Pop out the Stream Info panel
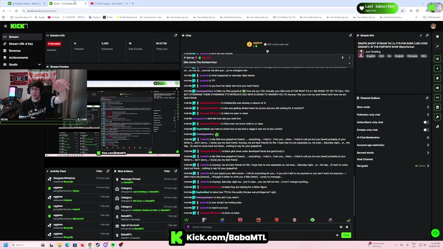 point(427,35)
